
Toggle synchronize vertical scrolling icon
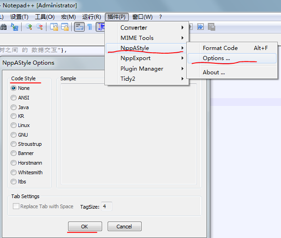pos(54,27)
